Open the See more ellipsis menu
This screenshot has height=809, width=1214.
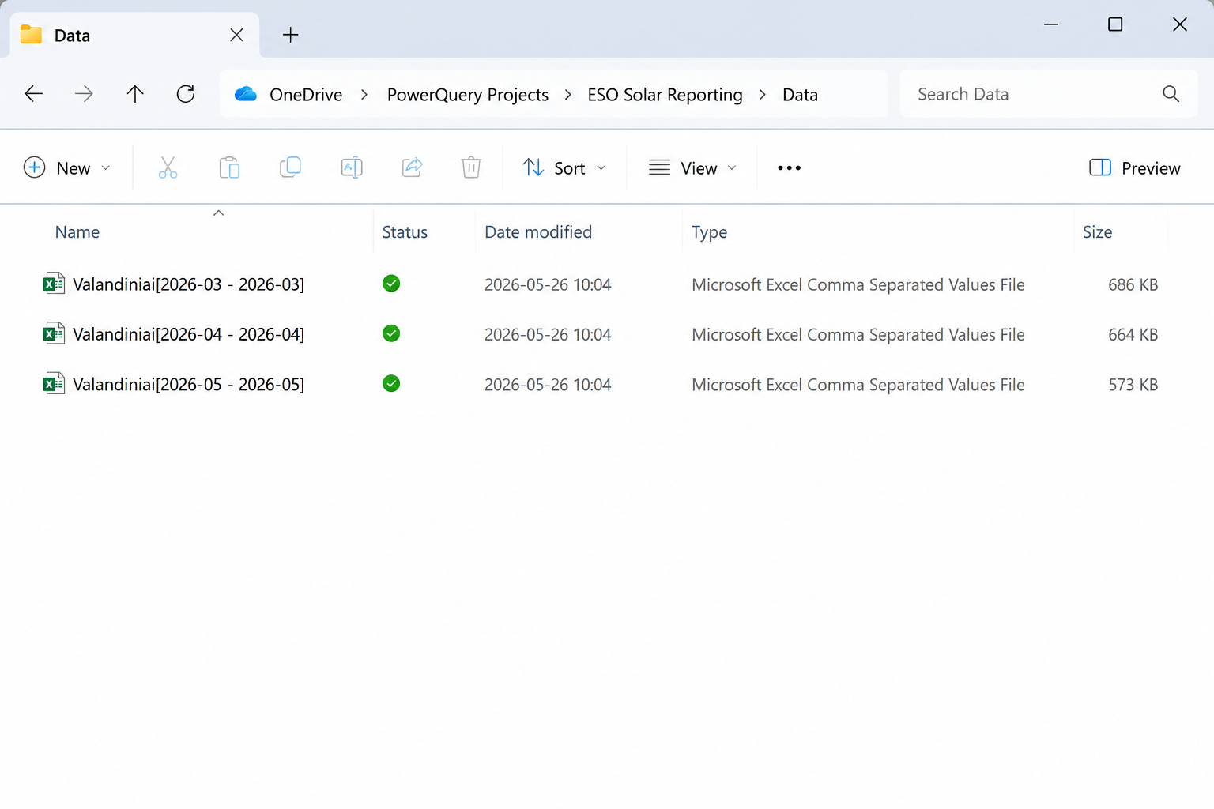(789, 167)
